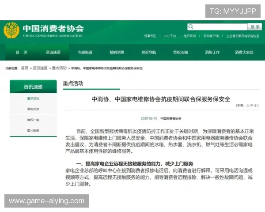Select 精明消费 in main navigation
Image resolution: width=265 pixels, height=212 pixels.
pyautogui.click(x=117, y=52)
